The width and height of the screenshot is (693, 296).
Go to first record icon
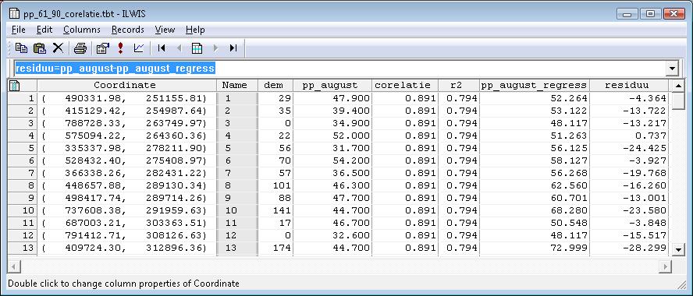tap(162, 48)
